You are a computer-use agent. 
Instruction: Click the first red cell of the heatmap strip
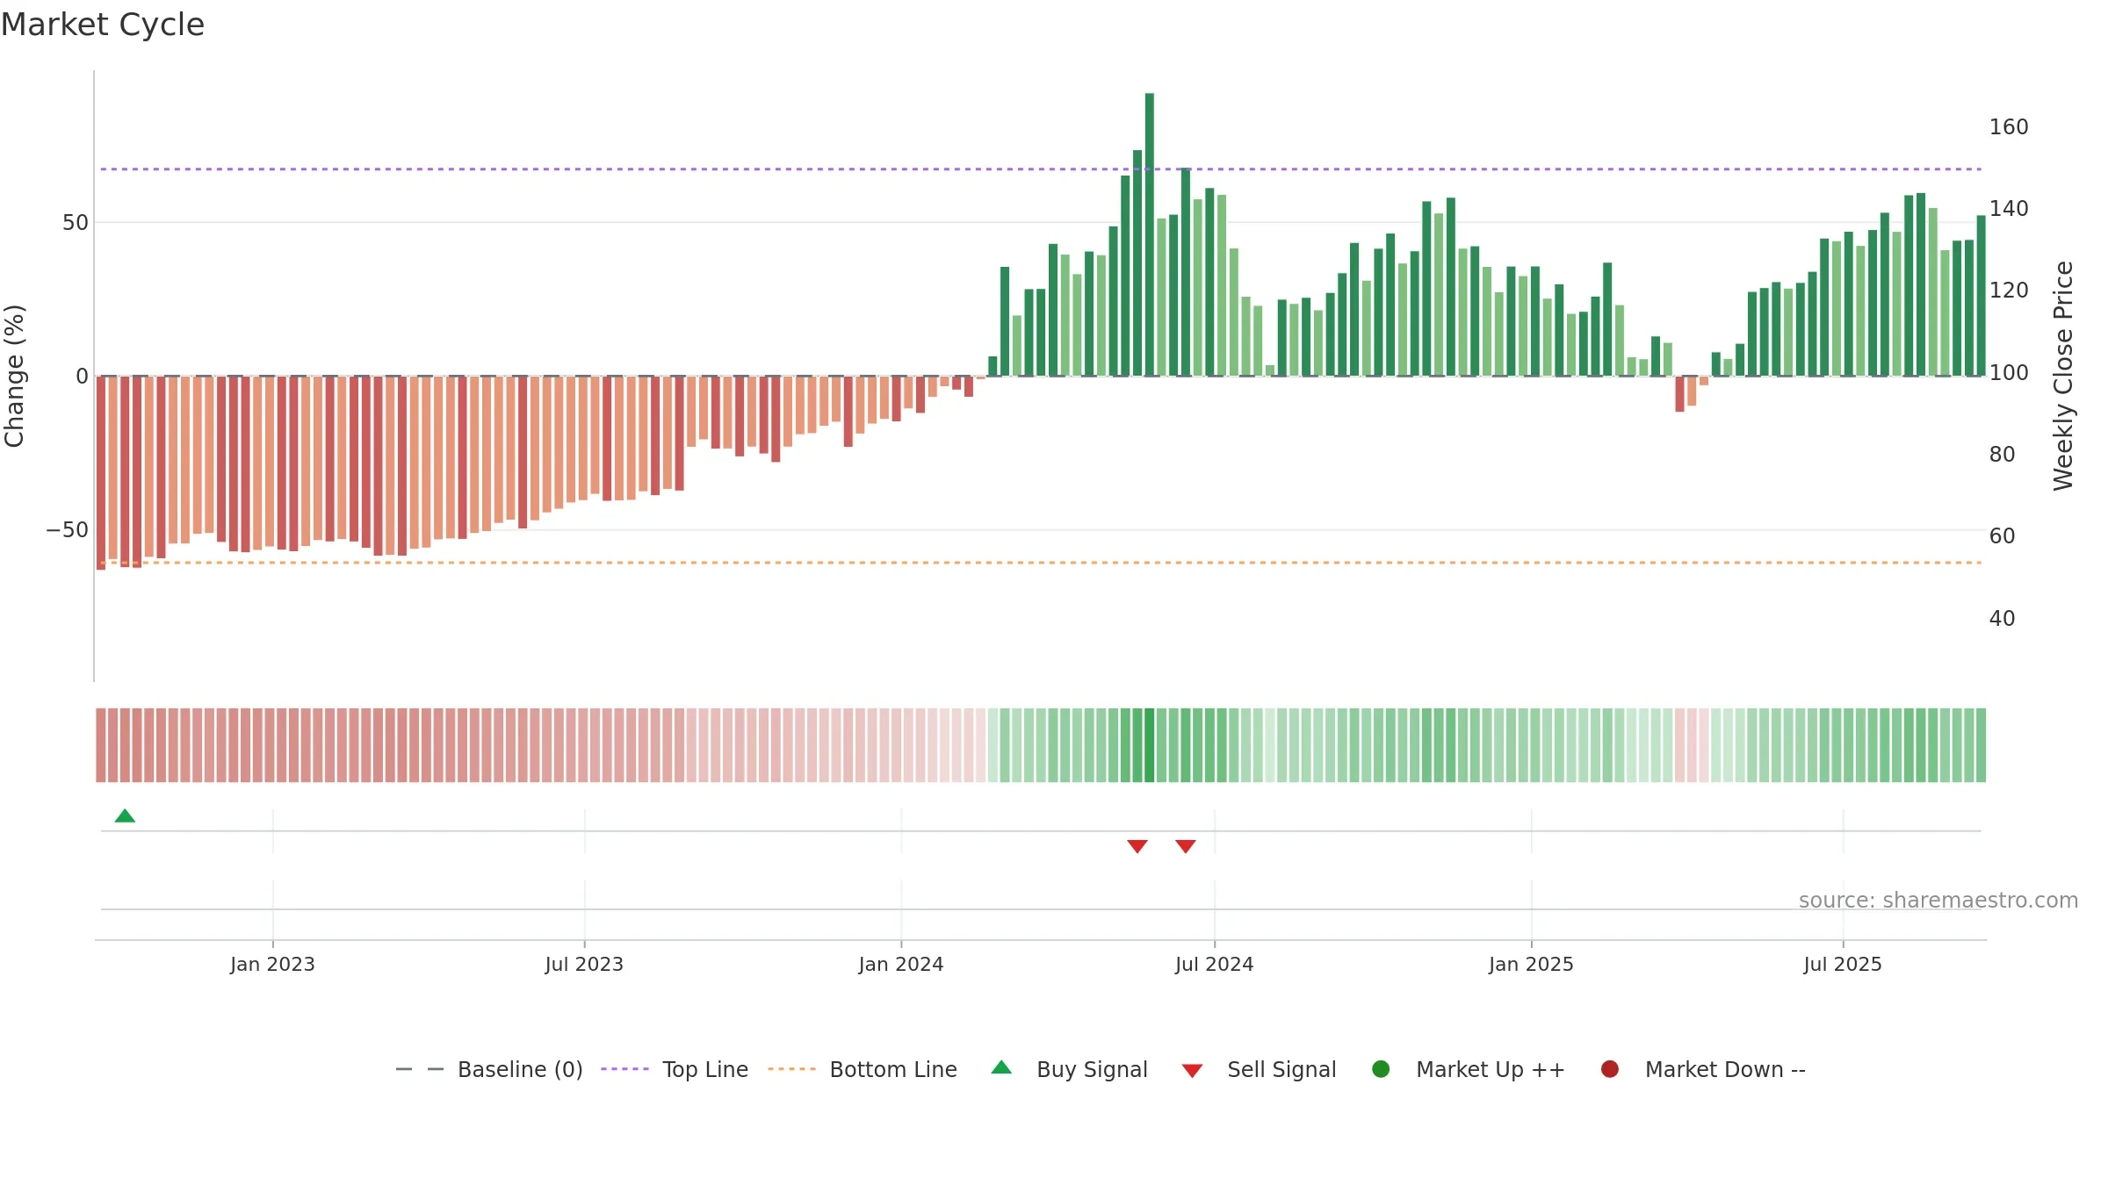(x=101, y=745)
